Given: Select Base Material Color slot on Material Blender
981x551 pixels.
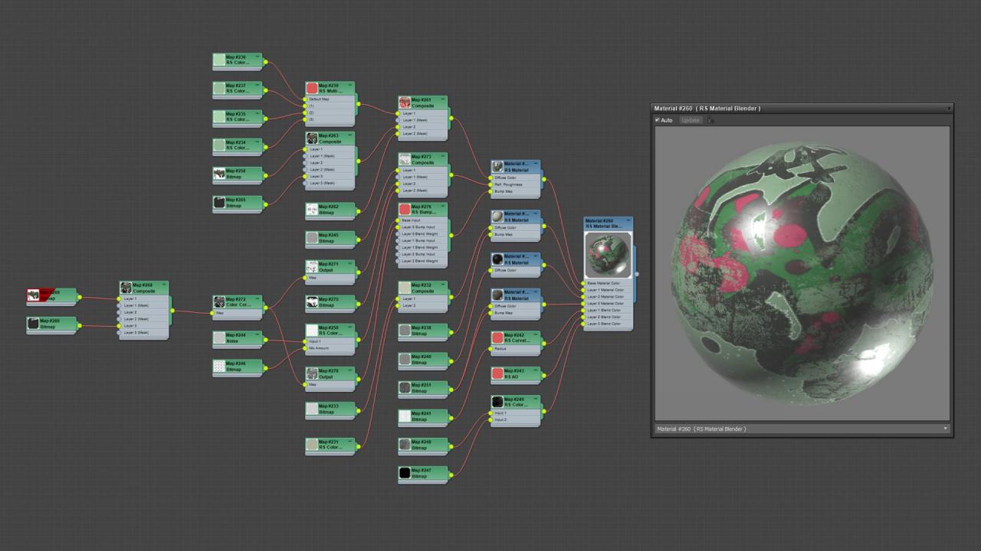Looking at the screenshot, I should [x=605, y=283].
